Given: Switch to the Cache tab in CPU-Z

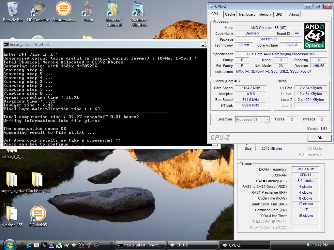Looking at the screenshot, I should point(230,14).
